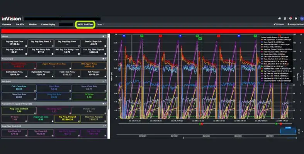Click the upper zoom icon beside the navigator
The height and width of the screenshot is (154, 304).
pyautogui.click(x=299, y=130)
